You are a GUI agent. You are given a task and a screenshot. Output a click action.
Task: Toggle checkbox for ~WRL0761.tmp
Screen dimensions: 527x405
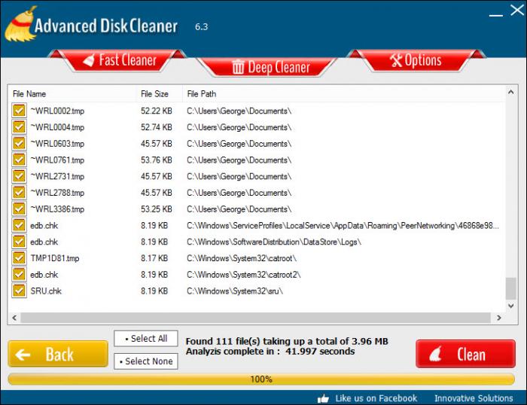click(x=19, y=160)
